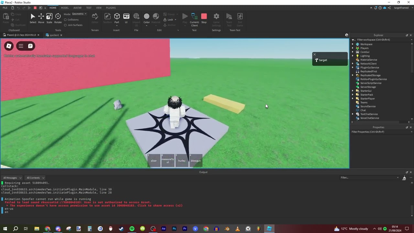Click Import 3D in File group
Image resolution: width=414 pixels, height=233 pixels.
click(x=136, y=19)
